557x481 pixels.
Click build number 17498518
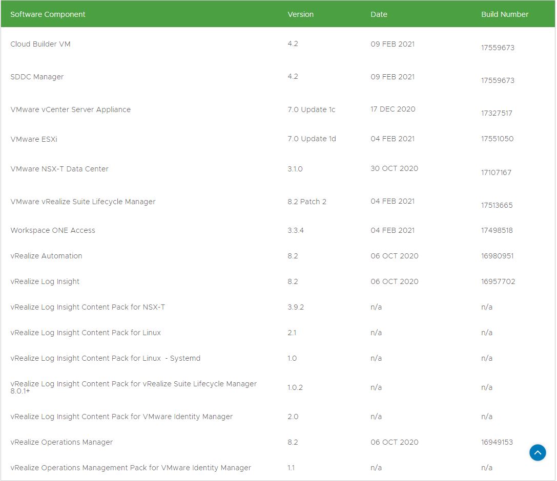497,230
